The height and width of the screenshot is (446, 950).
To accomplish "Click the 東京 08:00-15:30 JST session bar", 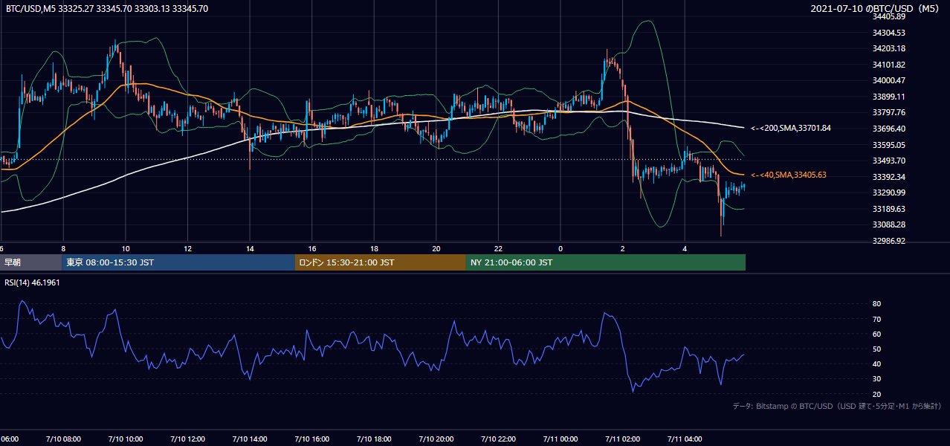I will pyautogui.click(x=178, y=262).
